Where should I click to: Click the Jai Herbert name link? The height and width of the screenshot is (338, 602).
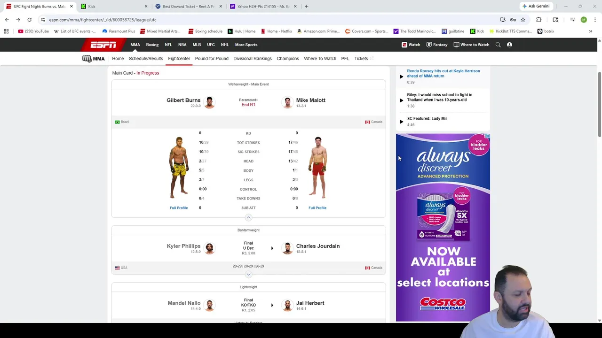click(x=310, y=303)
